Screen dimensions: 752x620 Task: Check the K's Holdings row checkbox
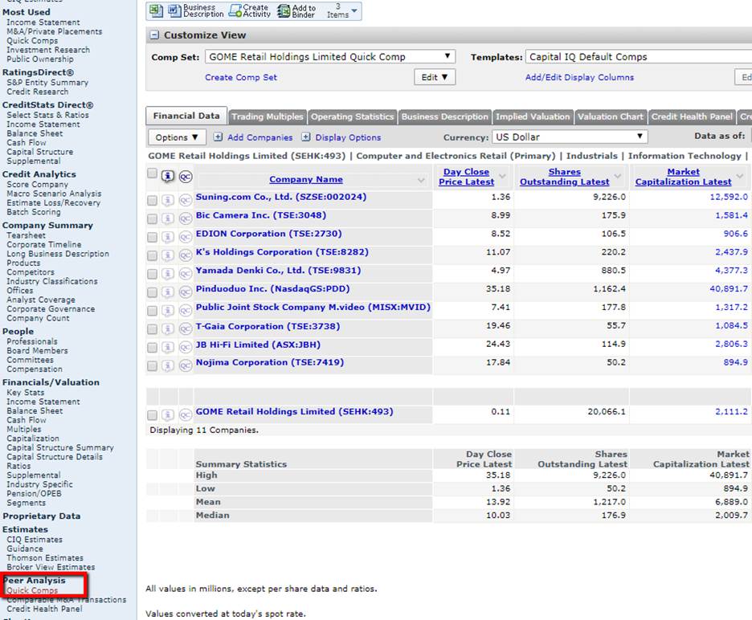tap(152, 255)
